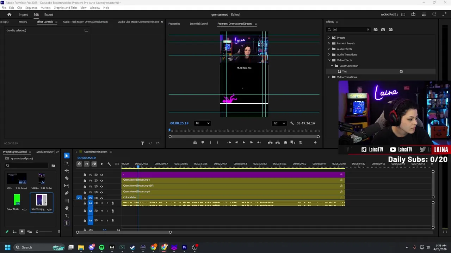
Task: Toggle V4 track output eye
Action: (101, 181)
